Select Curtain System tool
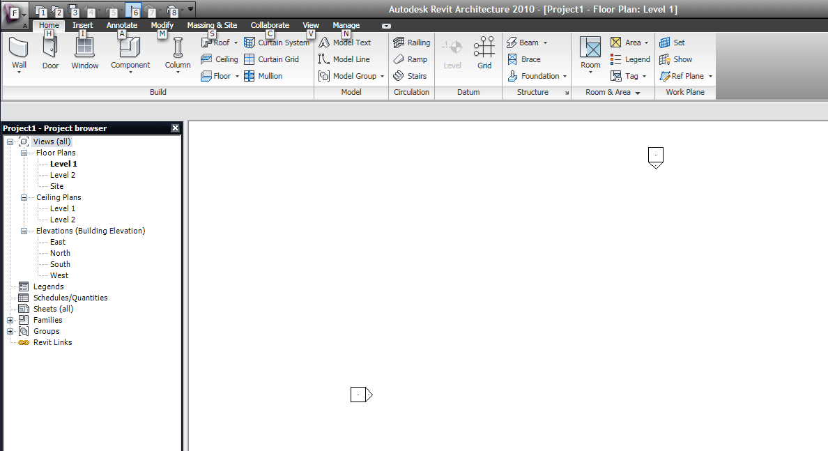Image resolution: width=828 pixels, height=451 pixels. coord(276,43)
